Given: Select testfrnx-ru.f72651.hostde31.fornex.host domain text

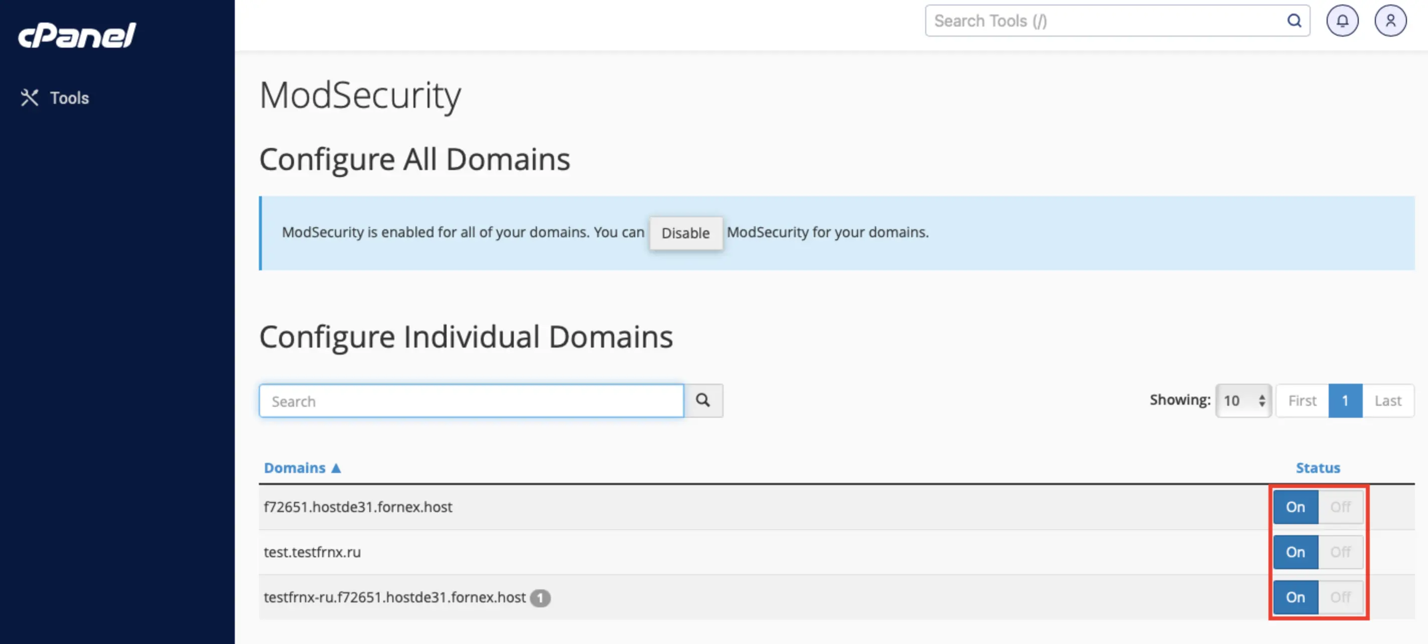Looking at the screenshot, I should (394, 597).
